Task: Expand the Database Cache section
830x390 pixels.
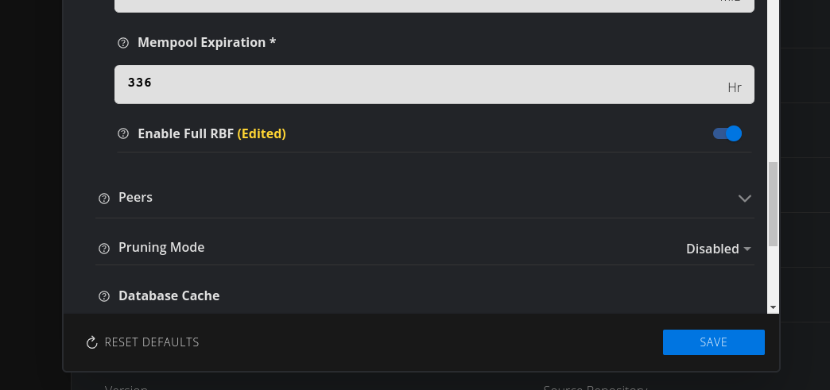Action: (x=169, y=295)
